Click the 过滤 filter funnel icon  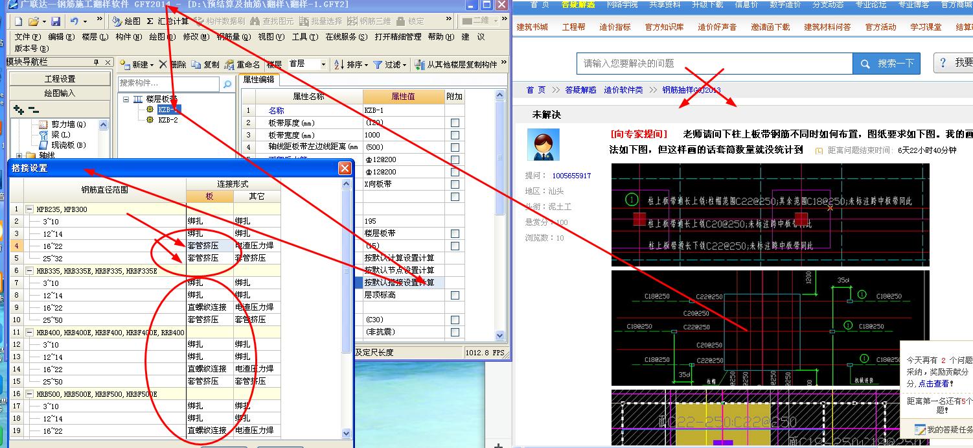tap(378, 64)
